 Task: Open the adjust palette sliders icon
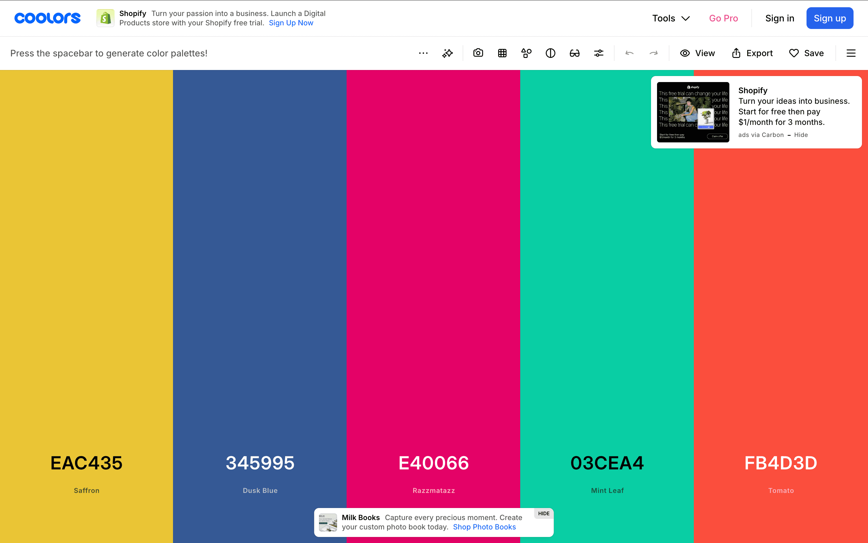599,53
